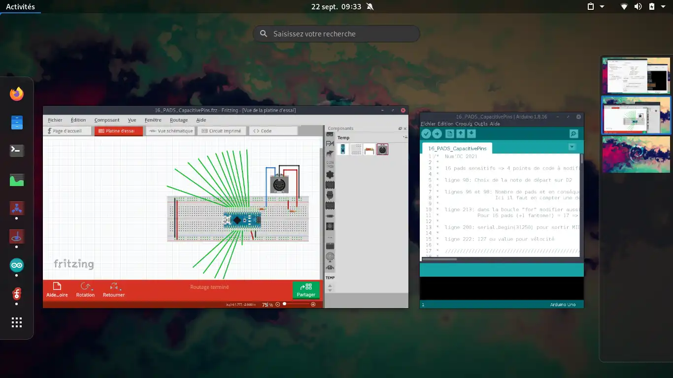Screen dimensions: 673x378
Task: Open Édition menu in Fritzing
Action: [x=78, y=120]
